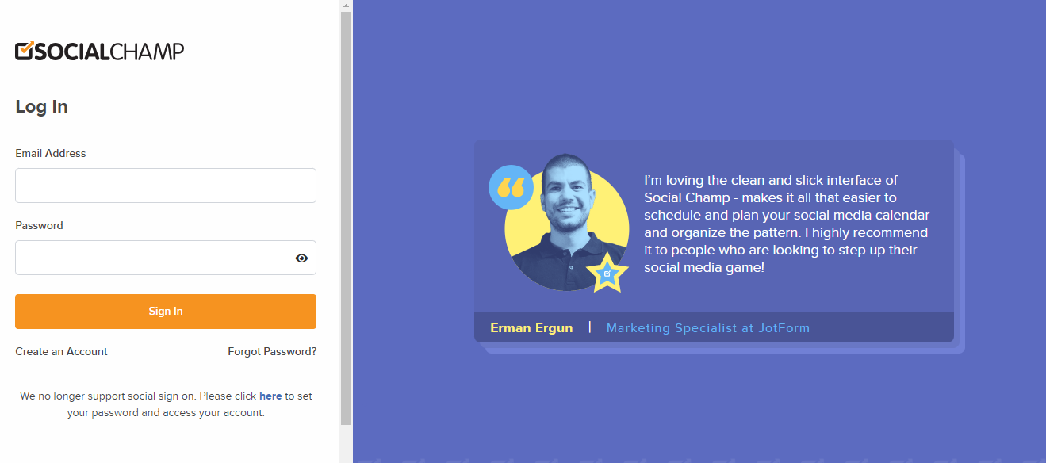The image size is (1046, 463).
Task: Click Forgot Password to reset credentials
Action: (x=272, y=351)
